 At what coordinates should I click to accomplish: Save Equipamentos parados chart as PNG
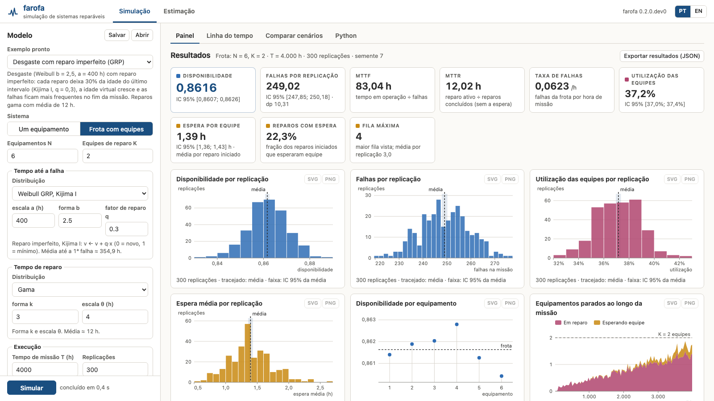coord(690,303)
